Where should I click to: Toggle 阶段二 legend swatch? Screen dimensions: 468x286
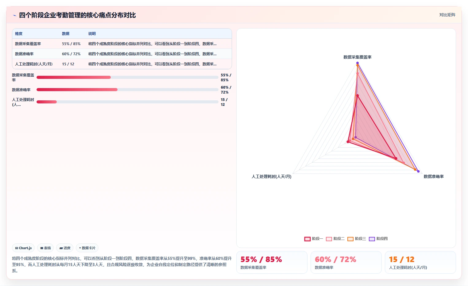[x=329, y=239]
